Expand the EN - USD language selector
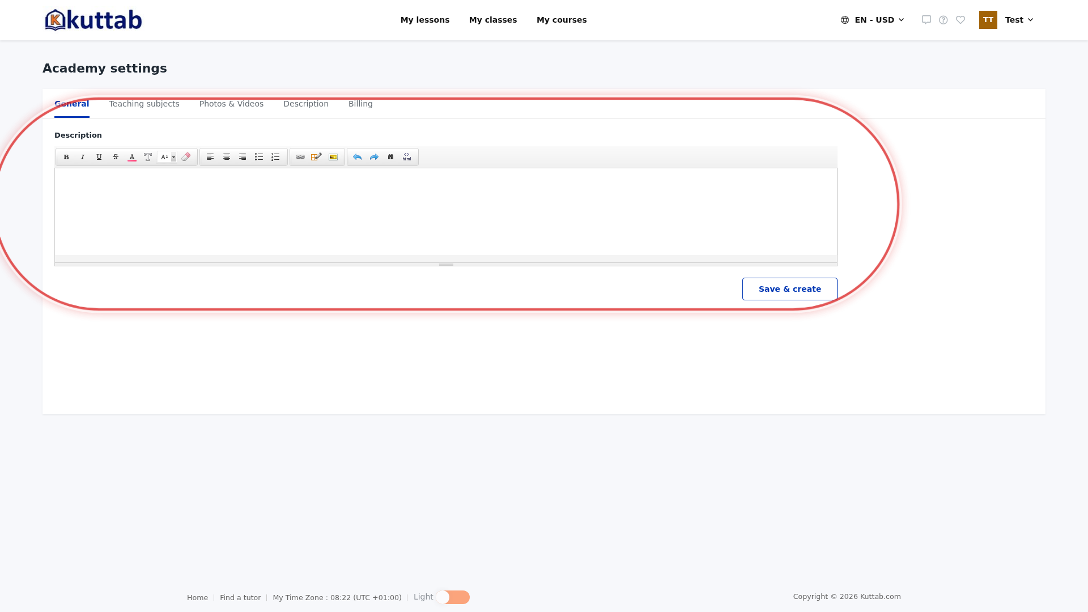The image size is (1088, 612). point(873,20)
